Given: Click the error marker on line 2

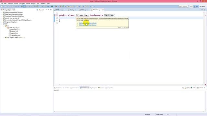Looking at the screenshot, I should (54, 15).
